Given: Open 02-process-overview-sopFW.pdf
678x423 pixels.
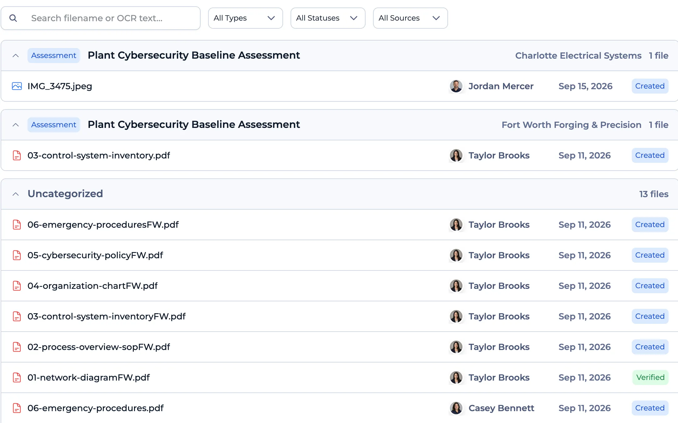Looking at the screenshot, I should (x=99, y=347).
